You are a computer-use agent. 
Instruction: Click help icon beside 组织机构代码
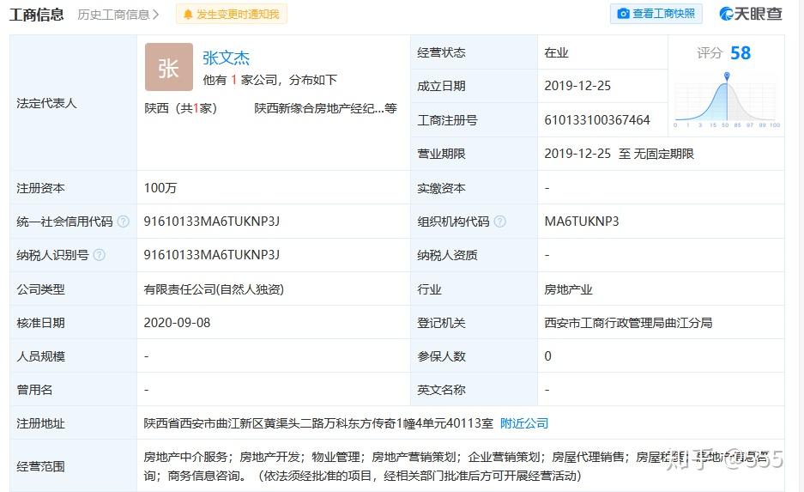point(500,222)
